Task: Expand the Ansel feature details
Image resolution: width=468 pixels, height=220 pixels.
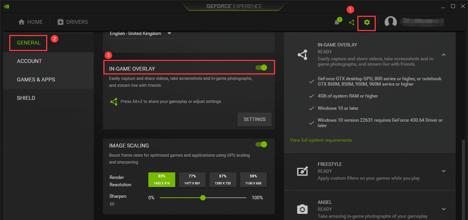Action: point(444,209)
